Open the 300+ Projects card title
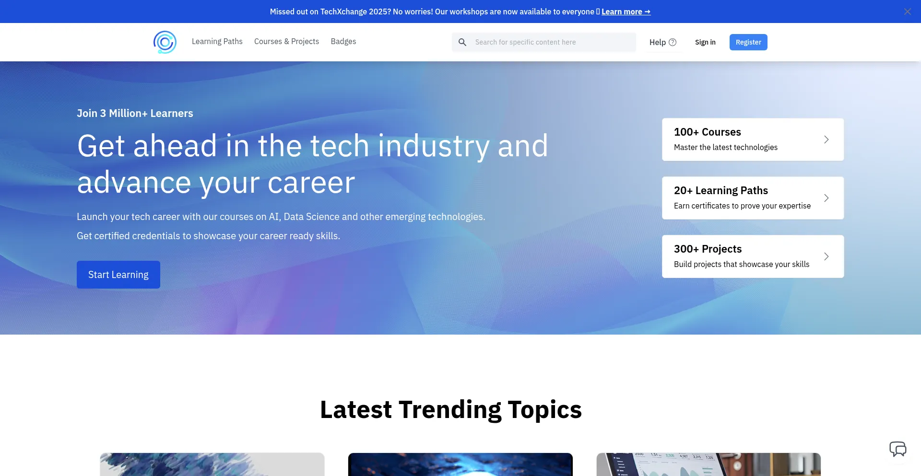Image resolution: width=921 pixels, height=476 pixels. (x=708, y=249)
